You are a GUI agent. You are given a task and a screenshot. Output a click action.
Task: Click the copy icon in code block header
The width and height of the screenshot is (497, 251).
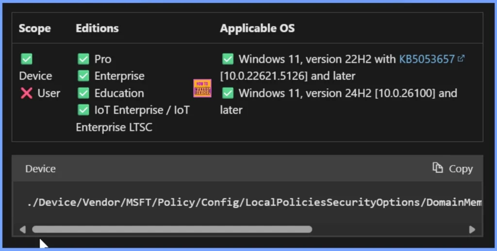pyautogui.click(x=438, y=168)
